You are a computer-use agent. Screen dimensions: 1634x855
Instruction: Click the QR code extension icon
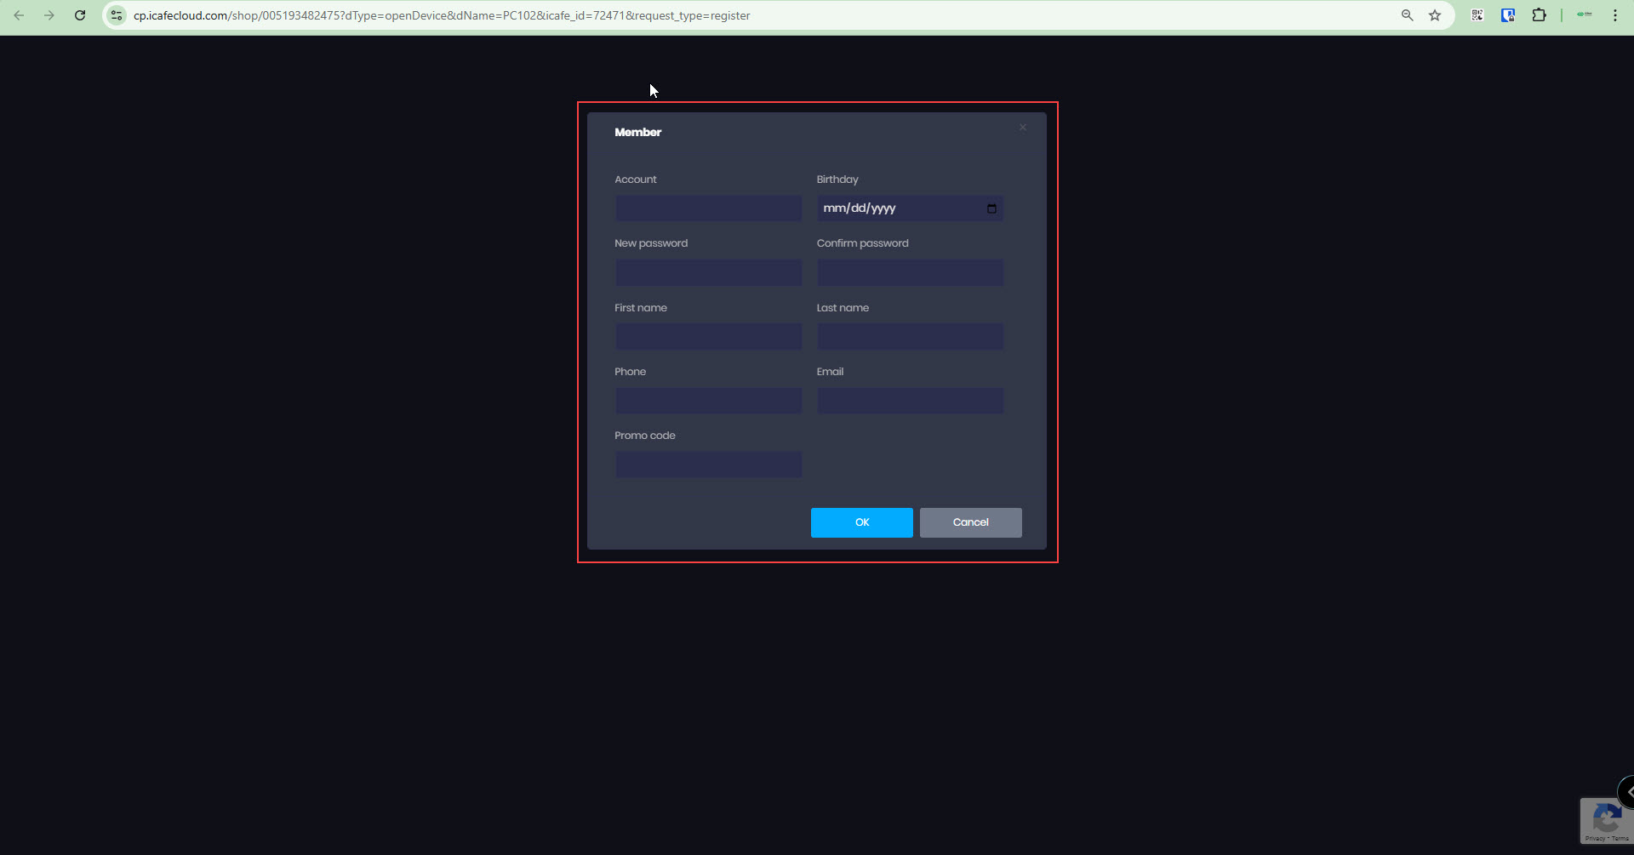(1477, 15)
